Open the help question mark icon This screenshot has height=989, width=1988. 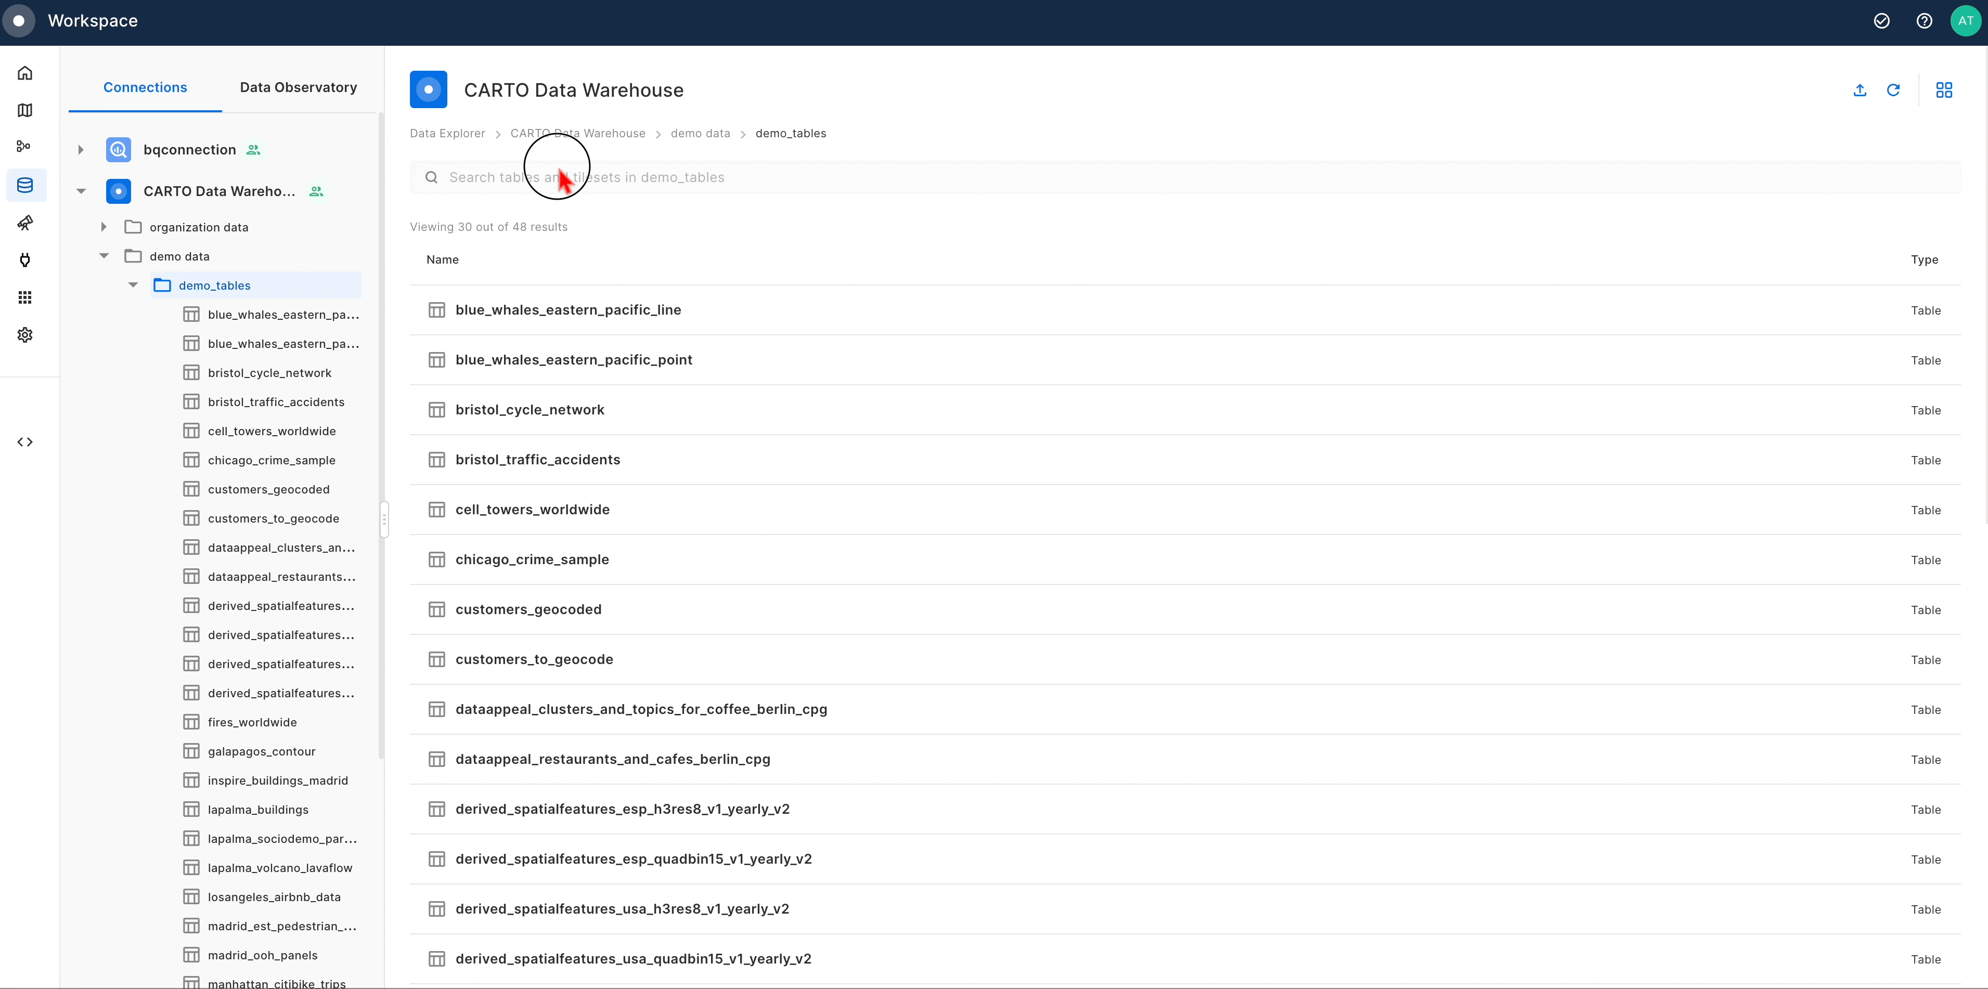click(1924, 21)
